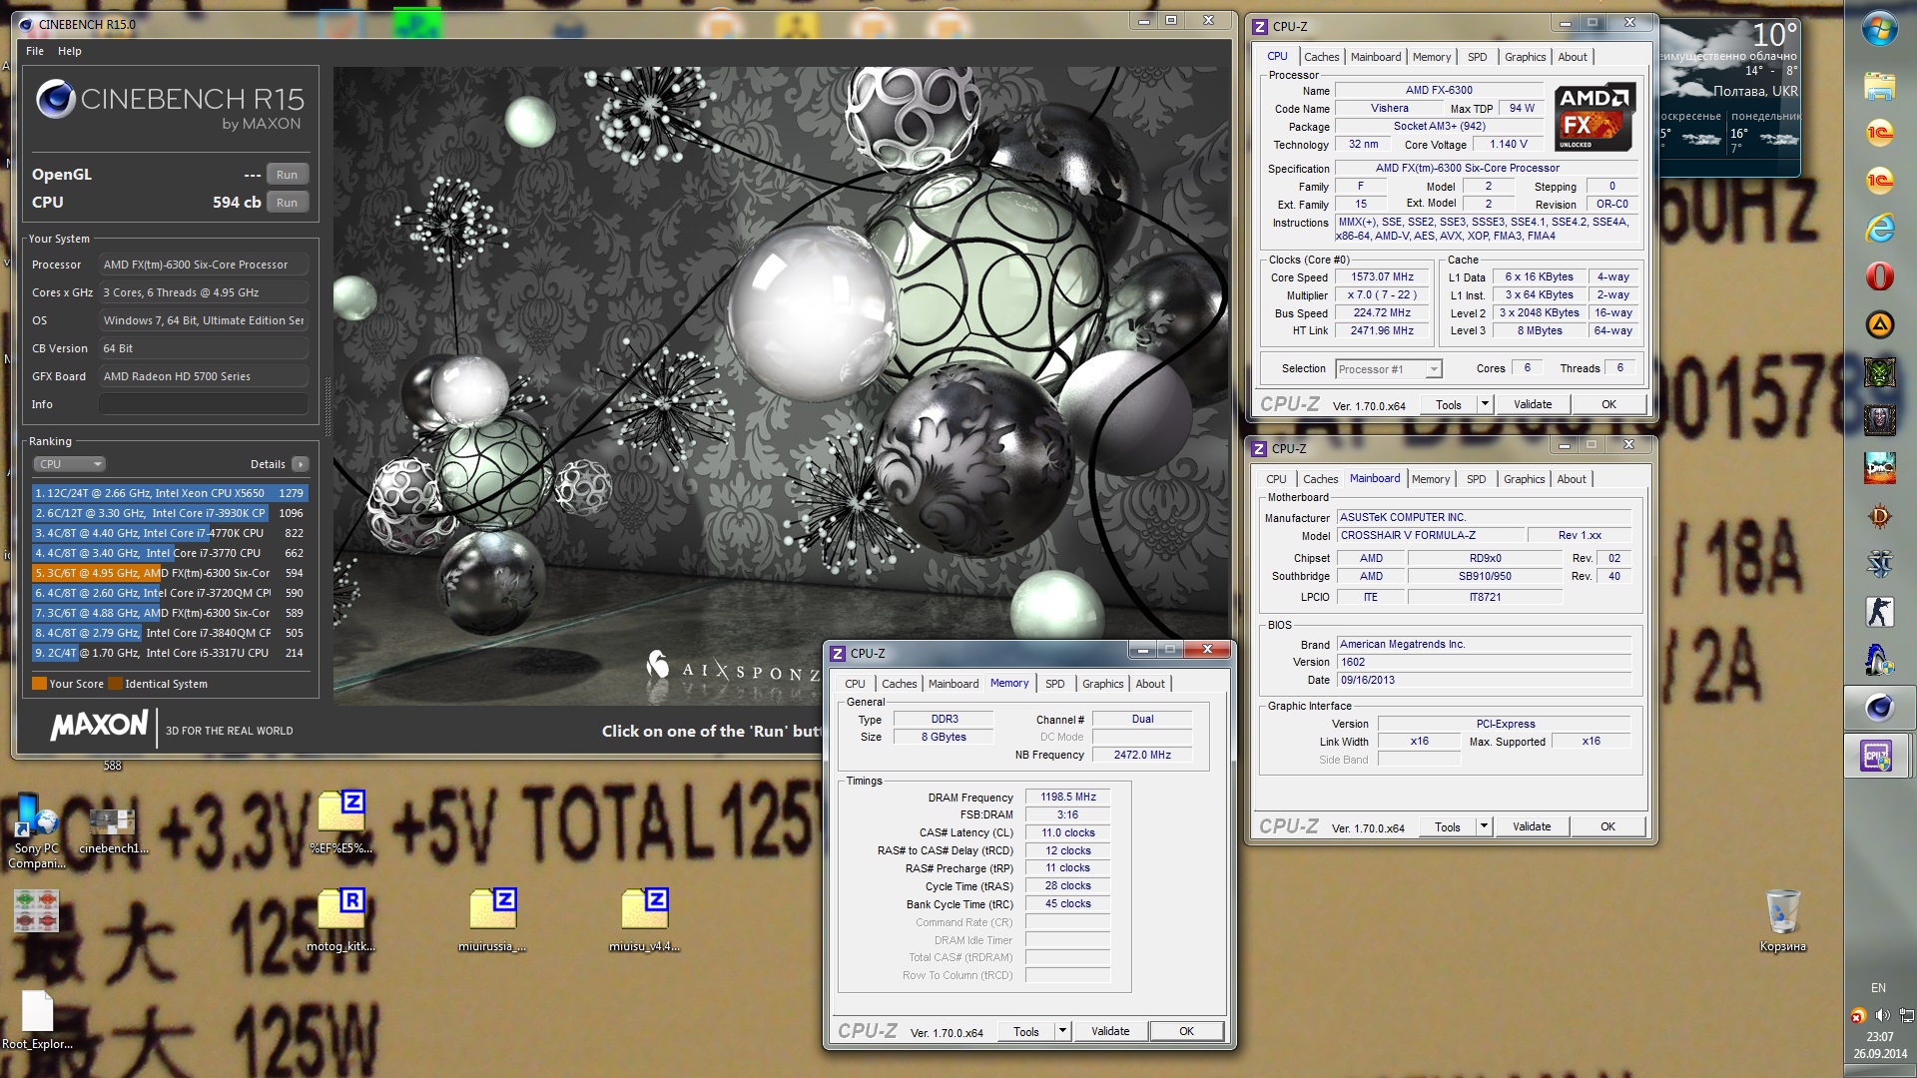Click OK in the Mainboard CPU-Z window
Viewport: 1917px width, 1078px height.
[1607, 826]
